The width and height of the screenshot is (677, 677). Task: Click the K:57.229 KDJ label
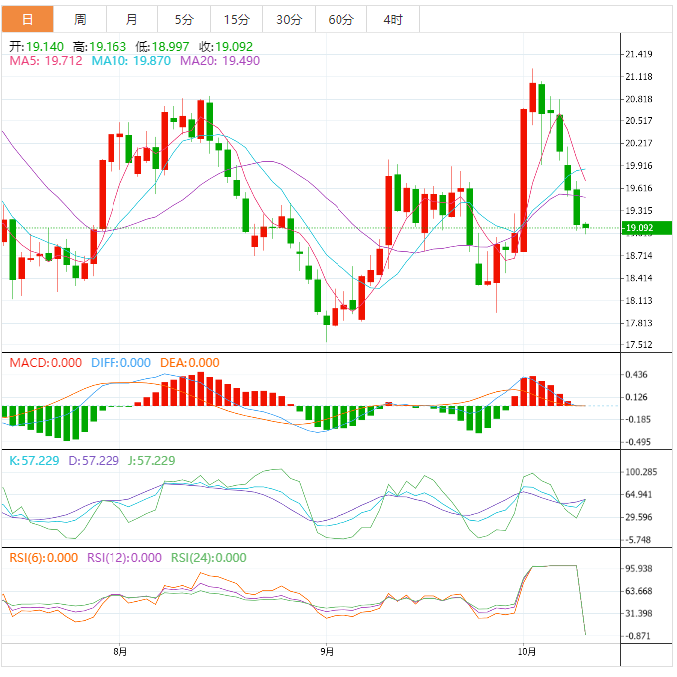coord(34,461)
